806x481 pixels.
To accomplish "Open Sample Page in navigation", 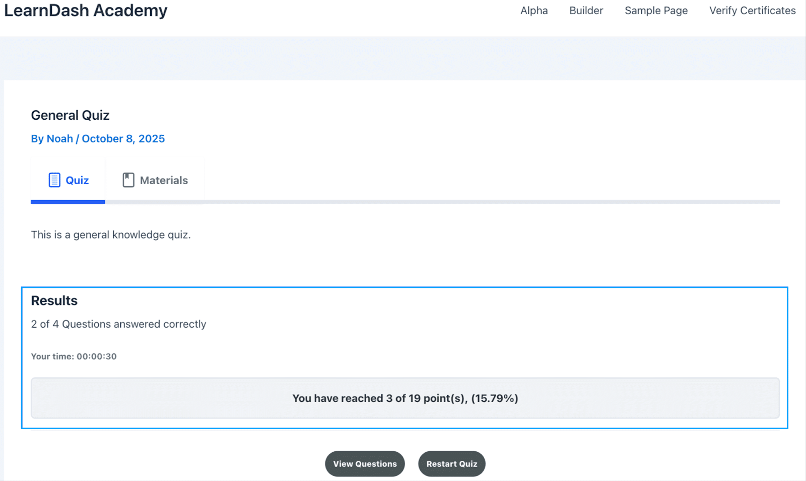I will coord(656,11).
